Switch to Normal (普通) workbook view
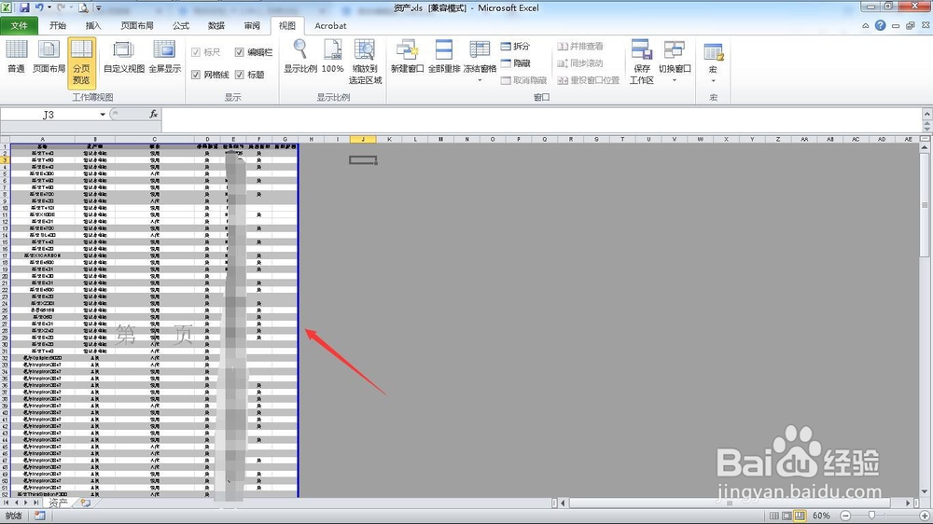 16,57
